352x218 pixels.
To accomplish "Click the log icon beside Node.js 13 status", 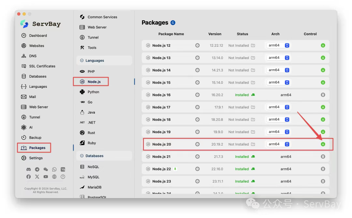I will click(x=253, y=58).
